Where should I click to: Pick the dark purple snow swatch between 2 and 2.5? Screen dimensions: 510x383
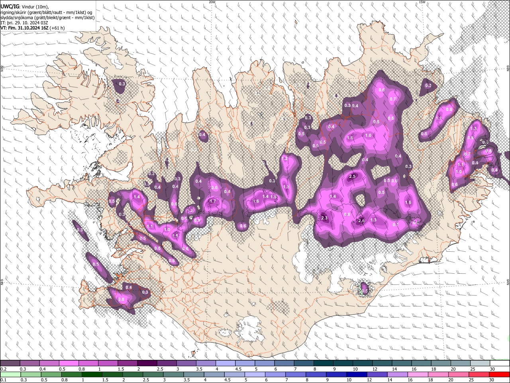(147, 363)
